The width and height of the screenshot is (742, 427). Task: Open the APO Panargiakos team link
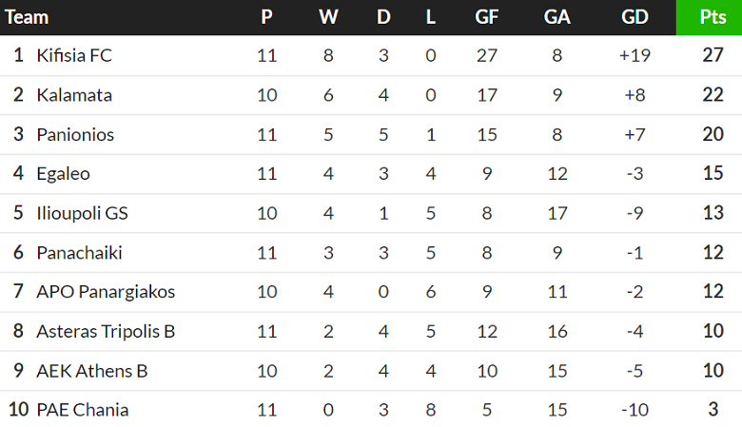106,292
